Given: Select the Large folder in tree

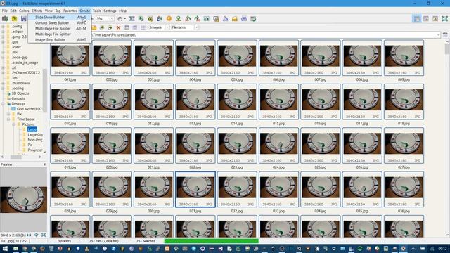Looking at the screenshot, I should [x=32, y=129].
